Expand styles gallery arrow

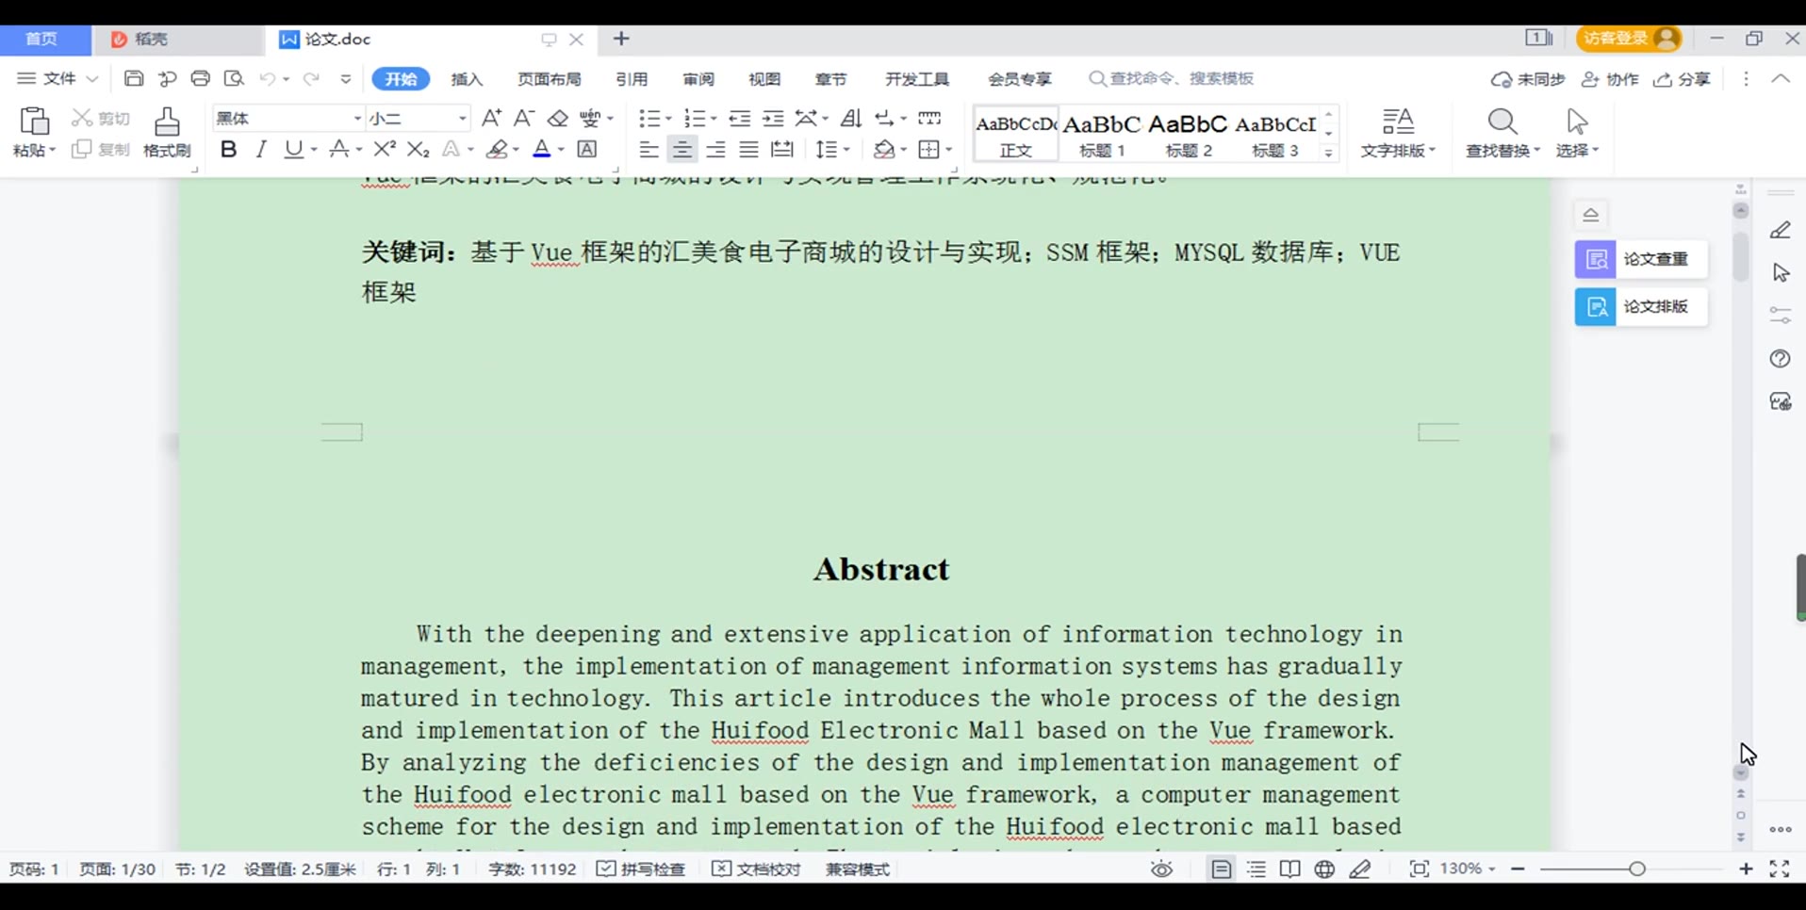click(x=1328, y=152)
